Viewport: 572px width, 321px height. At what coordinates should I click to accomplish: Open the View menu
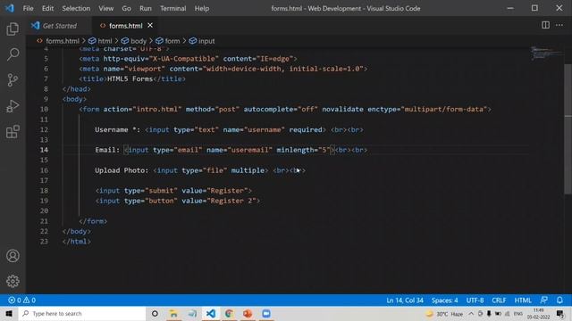pos(105,8)
